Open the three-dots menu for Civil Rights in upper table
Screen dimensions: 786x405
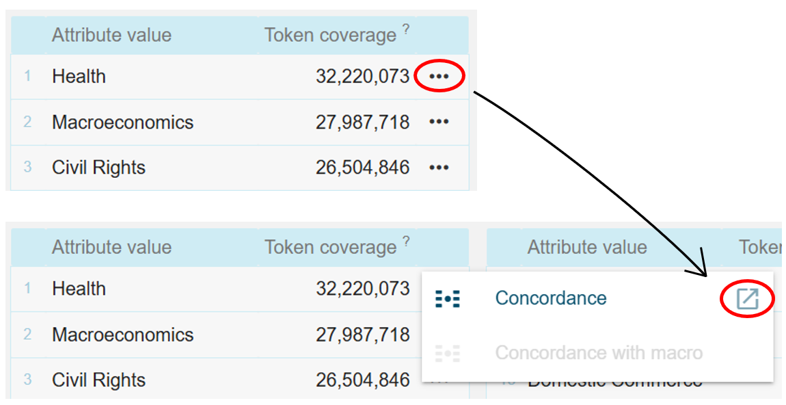point(439,168)
